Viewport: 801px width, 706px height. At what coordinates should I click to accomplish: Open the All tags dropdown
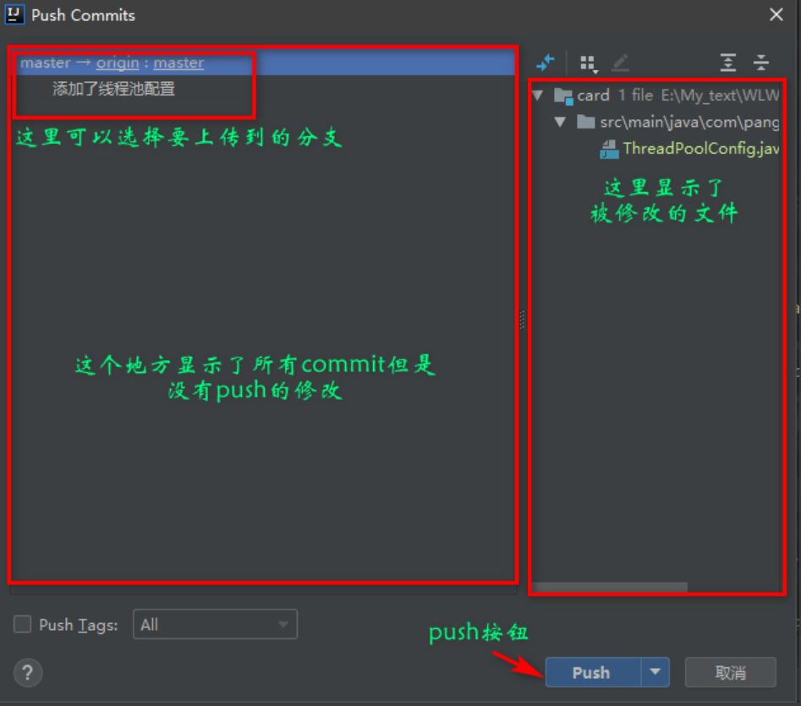(x=283, y=624)
